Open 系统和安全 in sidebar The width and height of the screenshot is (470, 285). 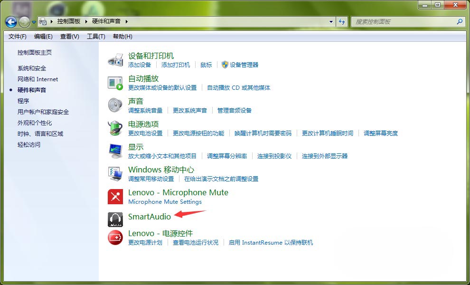32,68
